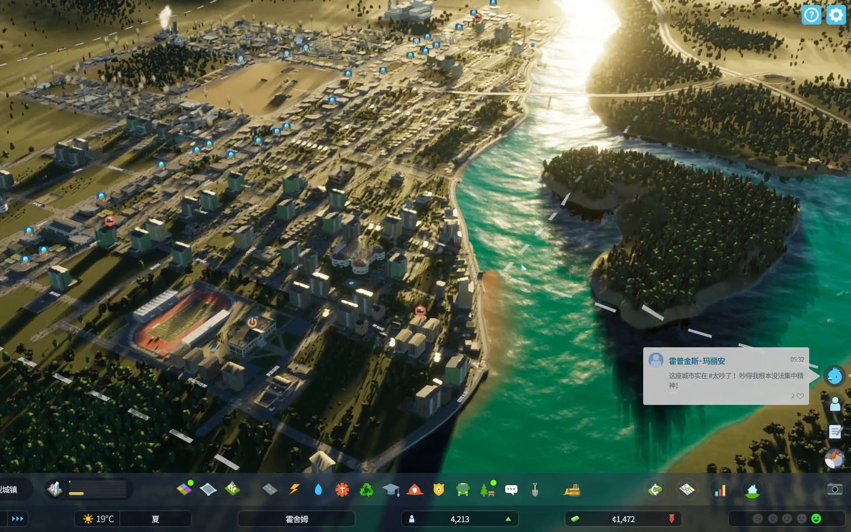Open the districts and areas tool

208,489
